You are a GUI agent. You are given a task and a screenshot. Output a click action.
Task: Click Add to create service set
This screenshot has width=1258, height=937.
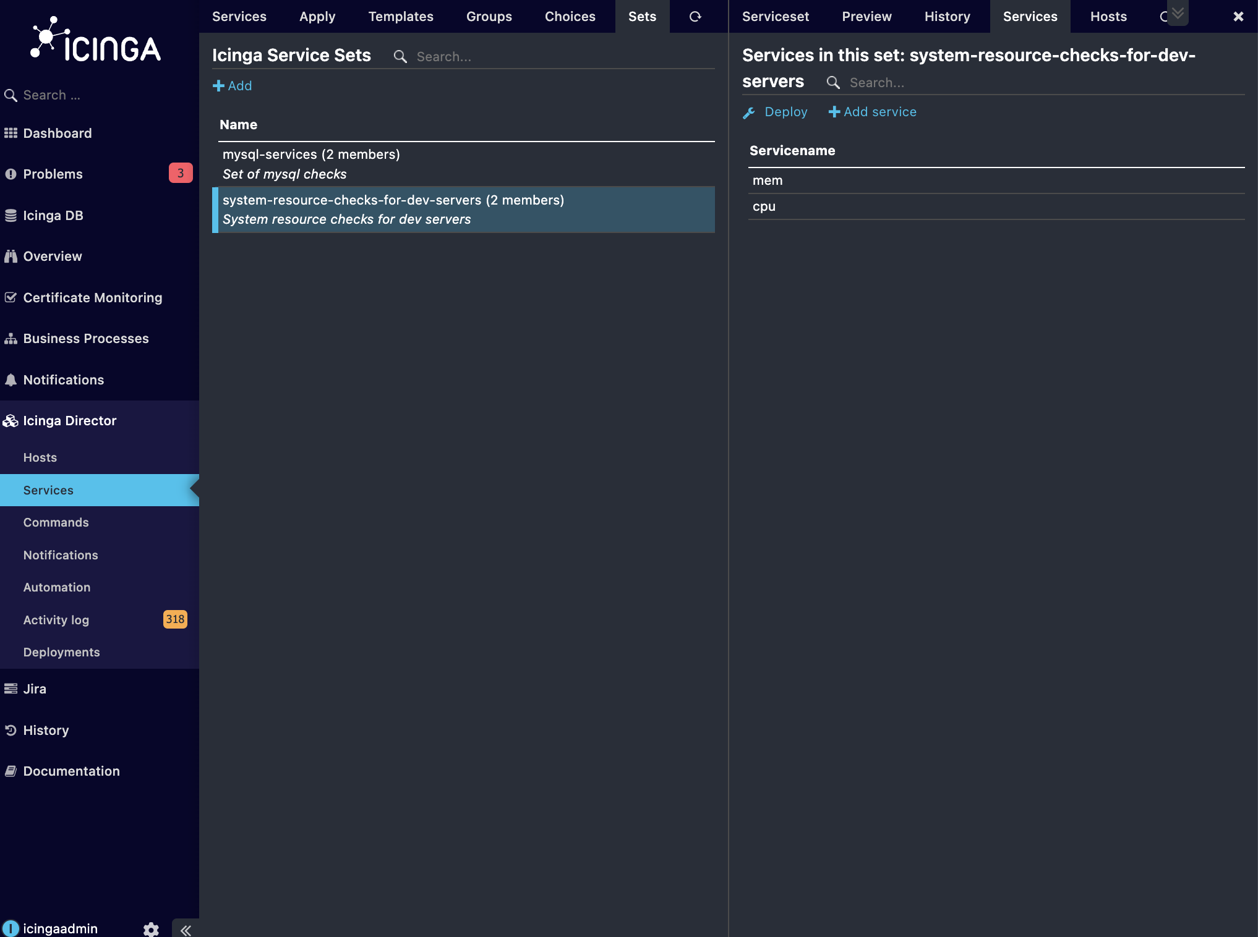tap(232, 86)
